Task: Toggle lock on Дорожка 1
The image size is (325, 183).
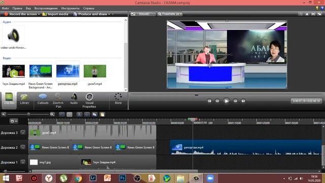Action: (23, 162)
